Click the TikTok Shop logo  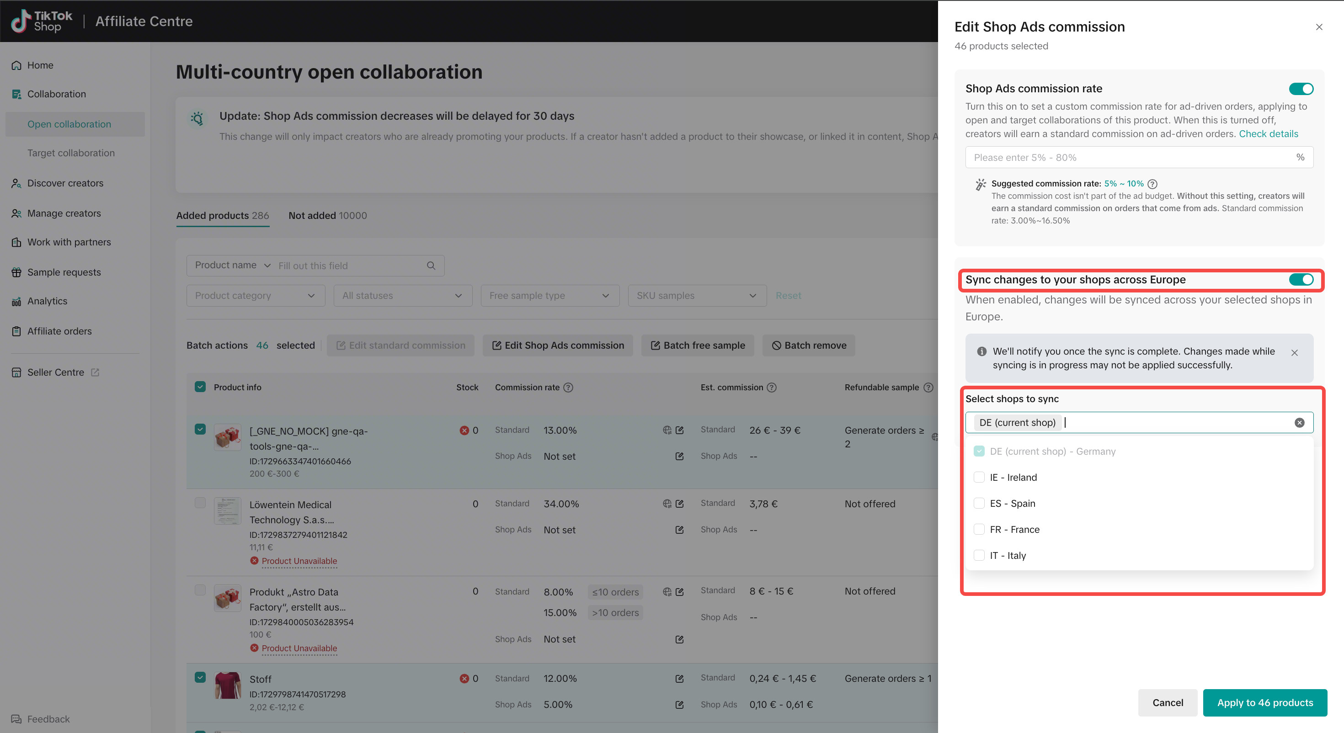pos(42,21)
